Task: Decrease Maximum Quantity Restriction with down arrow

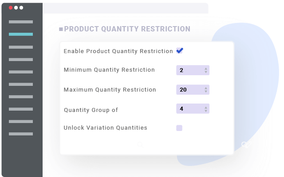Action: (206, 91)
